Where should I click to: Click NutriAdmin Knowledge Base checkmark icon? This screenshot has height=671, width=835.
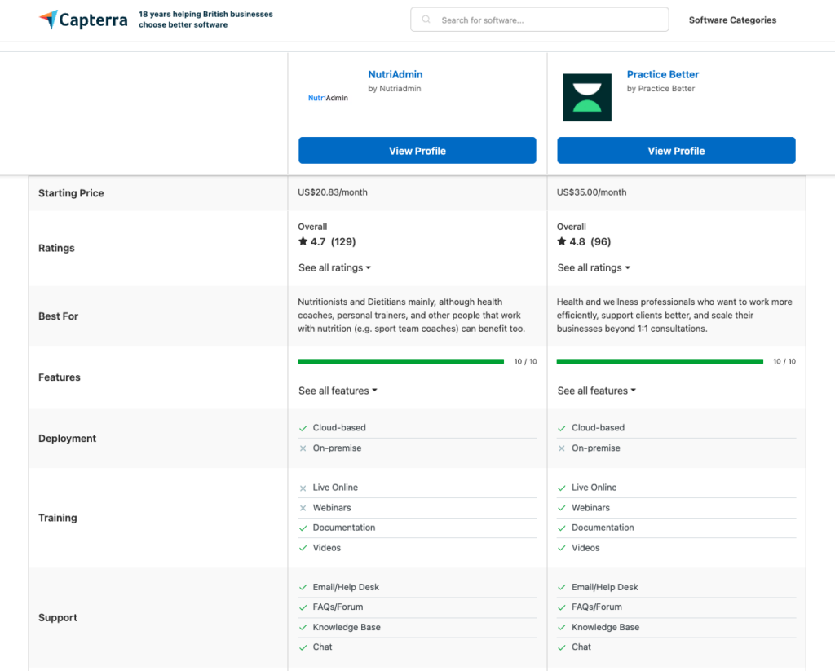(303, 627)
